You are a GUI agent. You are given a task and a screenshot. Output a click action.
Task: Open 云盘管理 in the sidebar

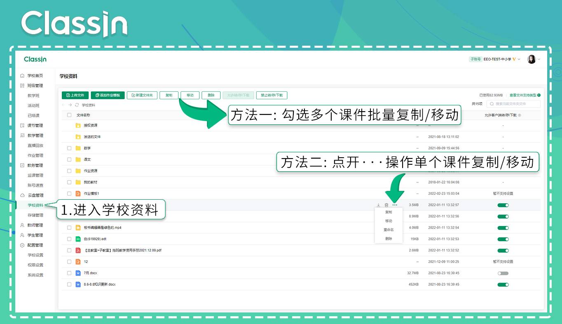click(x=35, y=195)
